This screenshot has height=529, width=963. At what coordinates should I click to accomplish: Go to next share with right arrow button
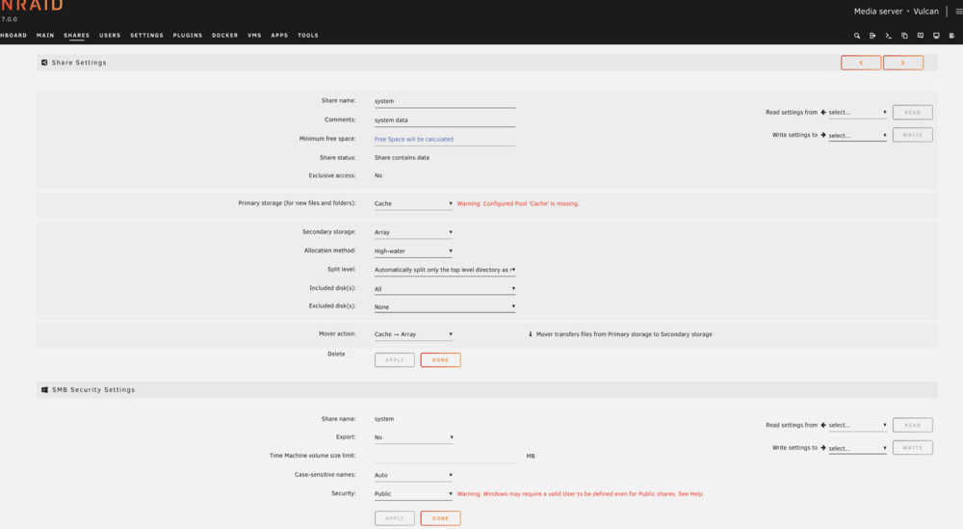[x=903, y=63]
